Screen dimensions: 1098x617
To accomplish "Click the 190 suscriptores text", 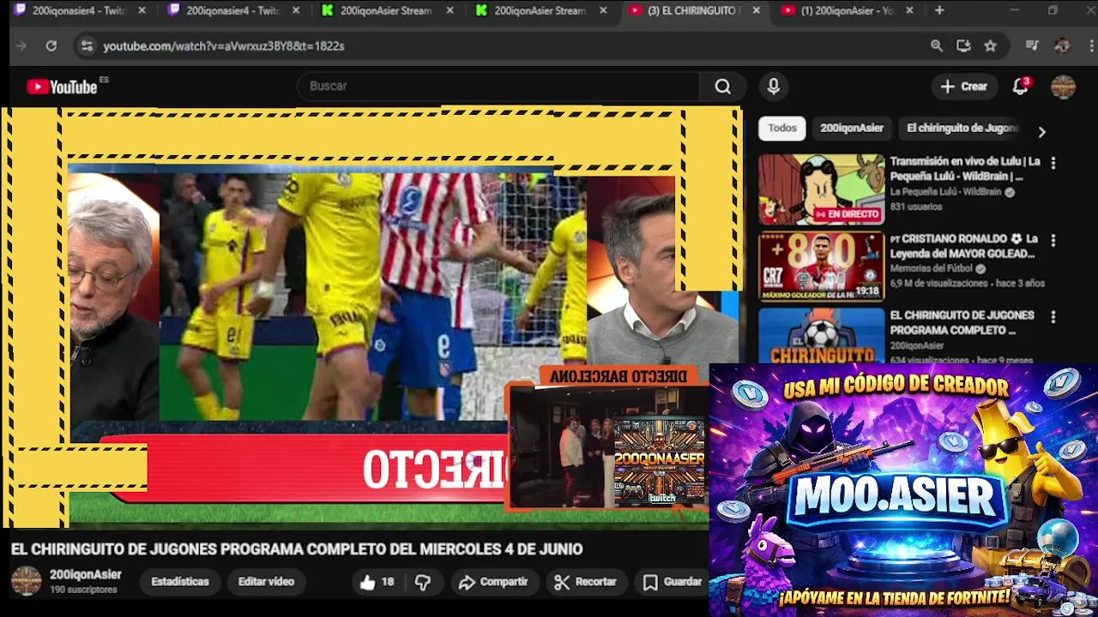I will [x=83, y=590].
